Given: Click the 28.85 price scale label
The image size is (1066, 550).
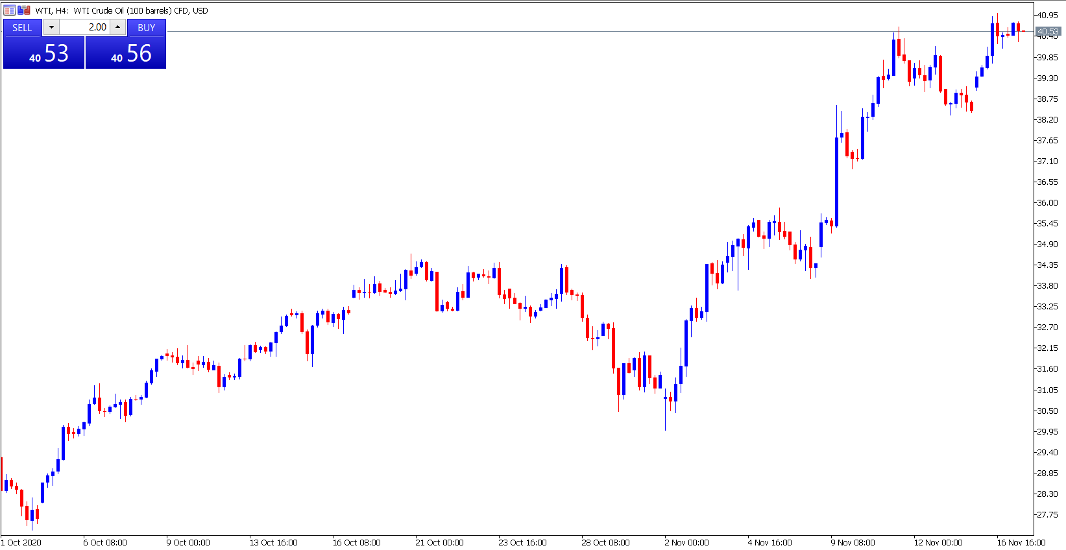Looking at the screenshot, I should [x=1047, y=473].
